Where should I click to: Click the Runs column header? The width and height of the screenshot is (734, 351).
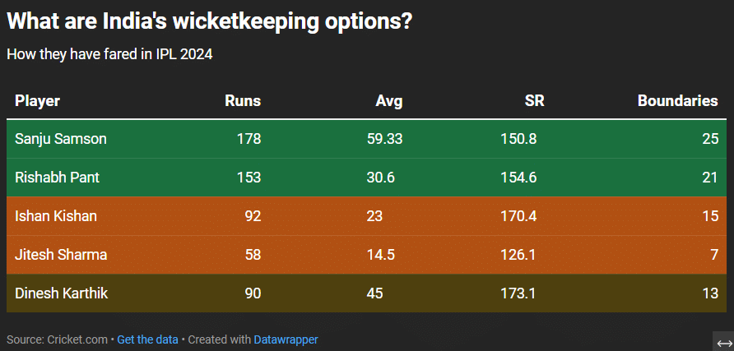[x=243, y=101]
